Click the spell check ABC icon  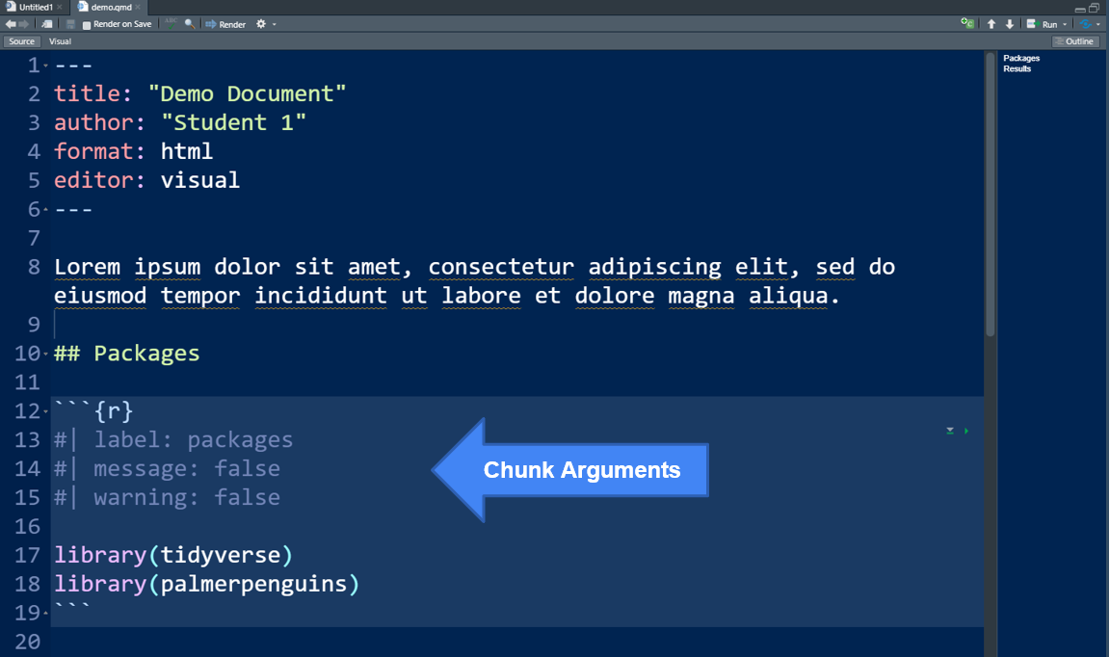171,23
